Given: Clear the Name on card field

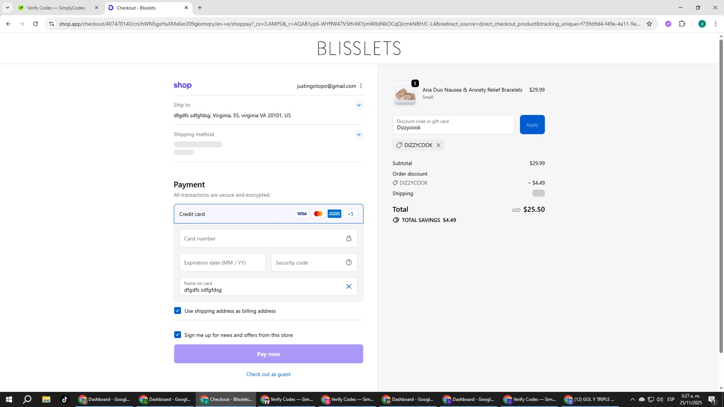Looking at the screenshot, I should click(348, 286).
